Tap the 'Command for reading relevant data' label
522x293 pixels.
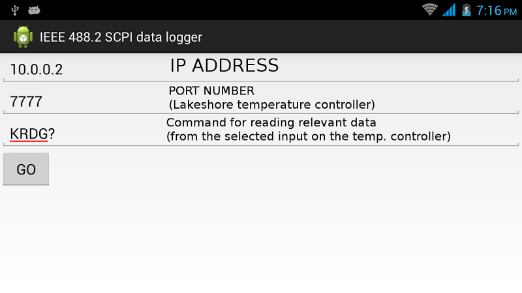click(271, 122)
